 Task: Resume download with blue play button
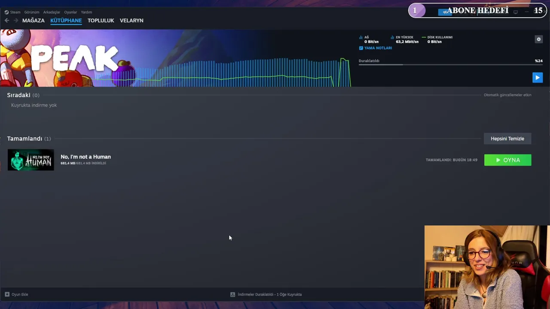coord(538,77)
